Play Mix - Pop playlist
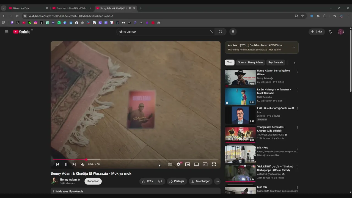The image size is (352, 198). pyautogui.click(x=240, y=155)
